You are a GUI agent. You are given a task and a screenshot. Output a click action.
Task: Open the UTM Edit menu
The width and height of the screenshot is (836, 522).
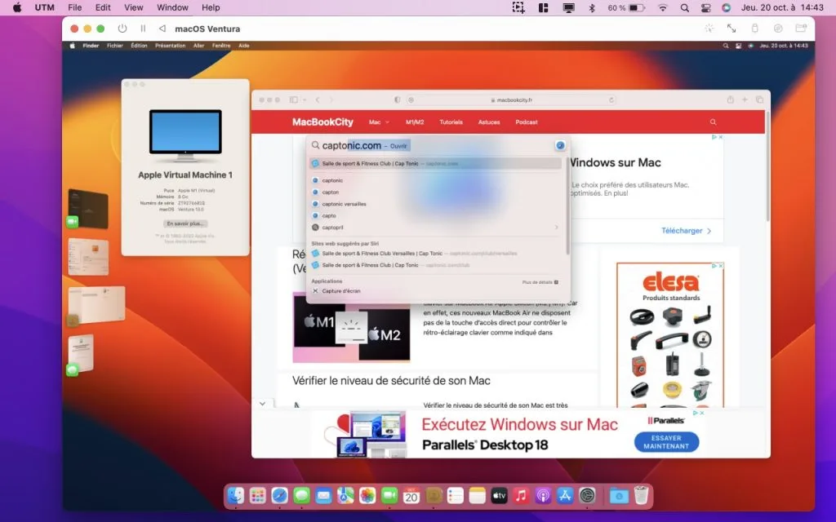click(x=103, y=7)
